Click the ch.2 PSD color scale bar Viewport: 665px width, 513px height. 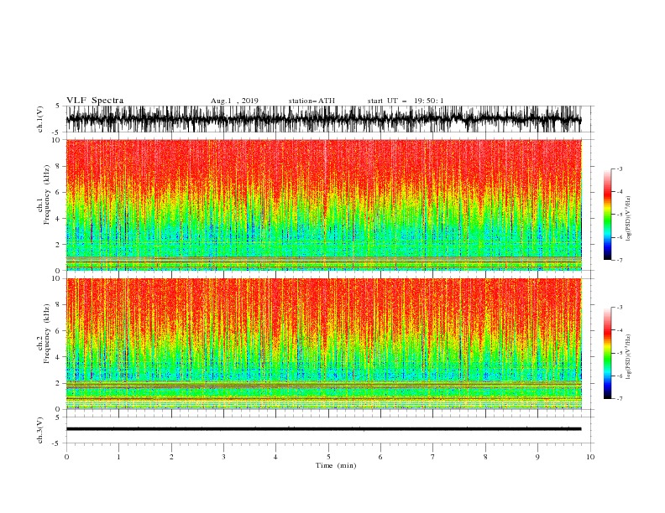click(607, 353)
